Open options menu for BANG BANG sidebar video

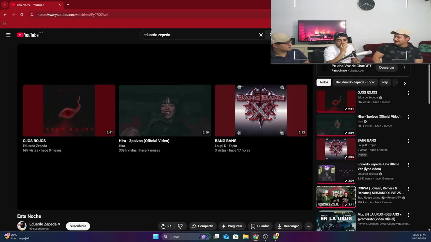pyautogui.click(x=408, y=141)
